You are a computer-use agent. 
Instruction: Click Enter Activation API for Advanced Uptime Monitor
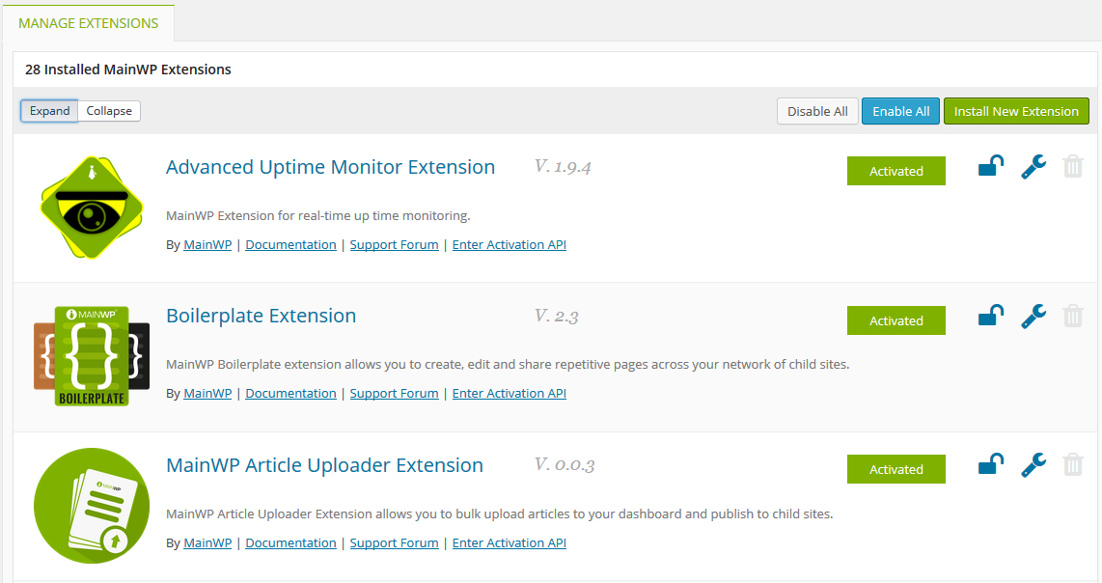pos(510,245)
